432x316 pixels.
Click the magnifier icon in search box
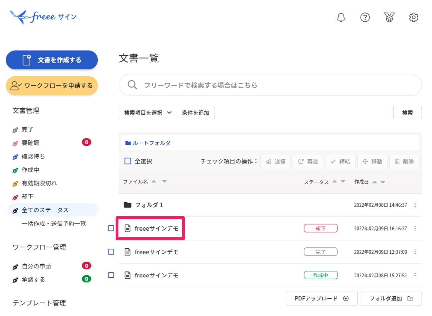pyautogui.click(x=132, y=85)
